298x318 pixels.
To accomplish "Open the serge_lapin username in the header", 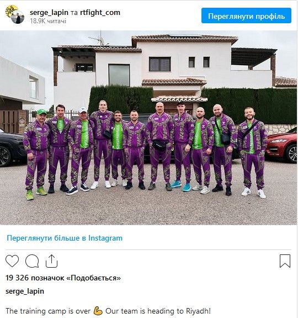I will pyautogui.click(x=49, y=12).
